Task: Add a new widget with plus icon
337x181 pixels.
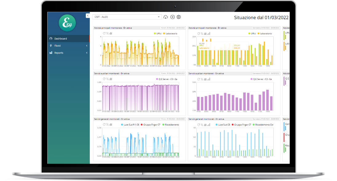Action: point(172,17)
